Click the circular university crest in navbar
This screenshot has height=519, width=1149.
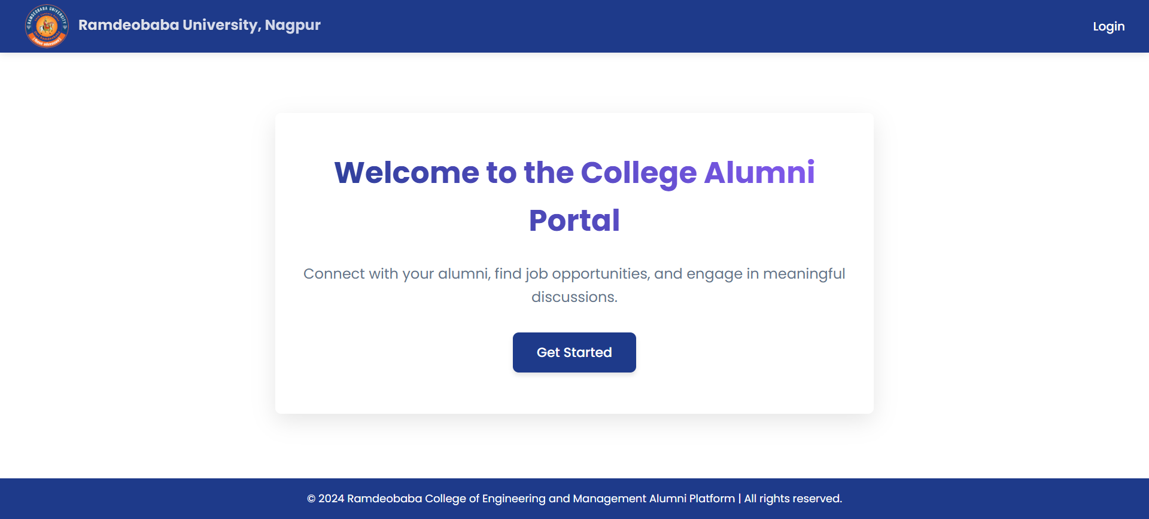pyautogui.click(x=47, y=26)
